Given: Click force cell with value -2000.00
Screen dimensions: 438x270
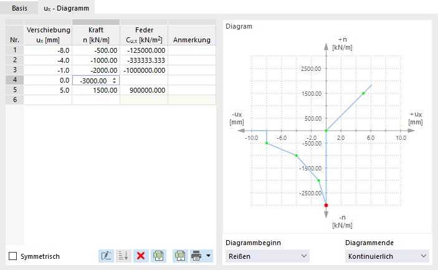Looking at the screenshot, I should (96, 70).
